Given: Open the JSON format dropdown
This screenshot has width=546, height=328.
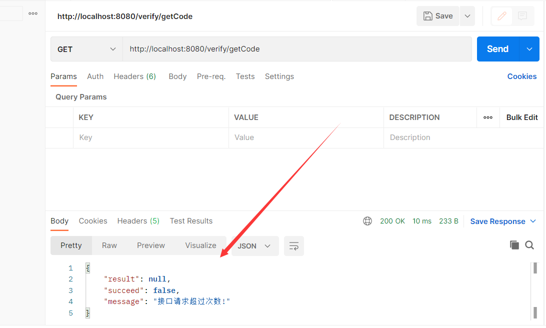Looking at the screenshot, I should (x=255, y=246).
